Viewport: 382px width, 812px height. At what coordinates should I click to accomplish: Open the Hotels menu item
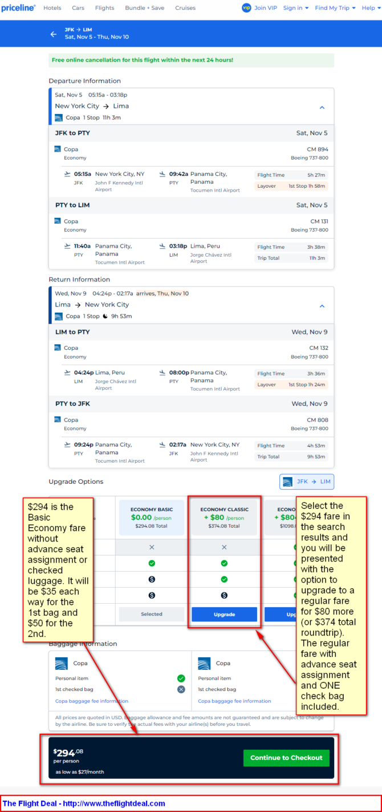click(x=52, y=8)
